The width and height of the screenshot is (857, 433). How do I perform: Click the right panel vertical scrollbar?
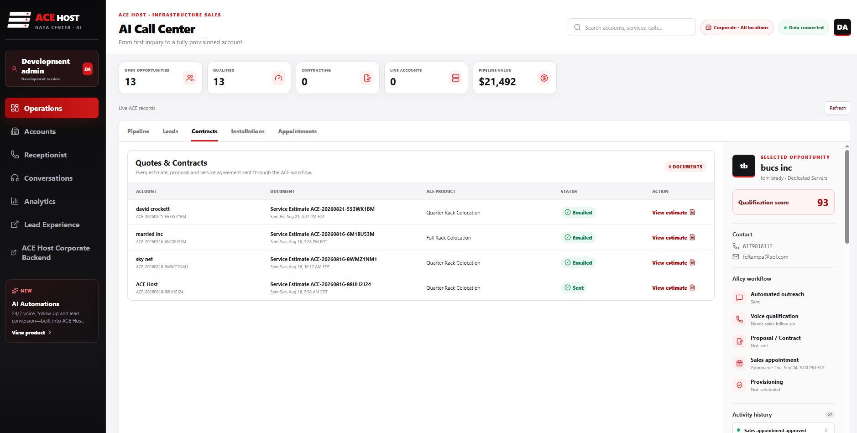(847, 197)
